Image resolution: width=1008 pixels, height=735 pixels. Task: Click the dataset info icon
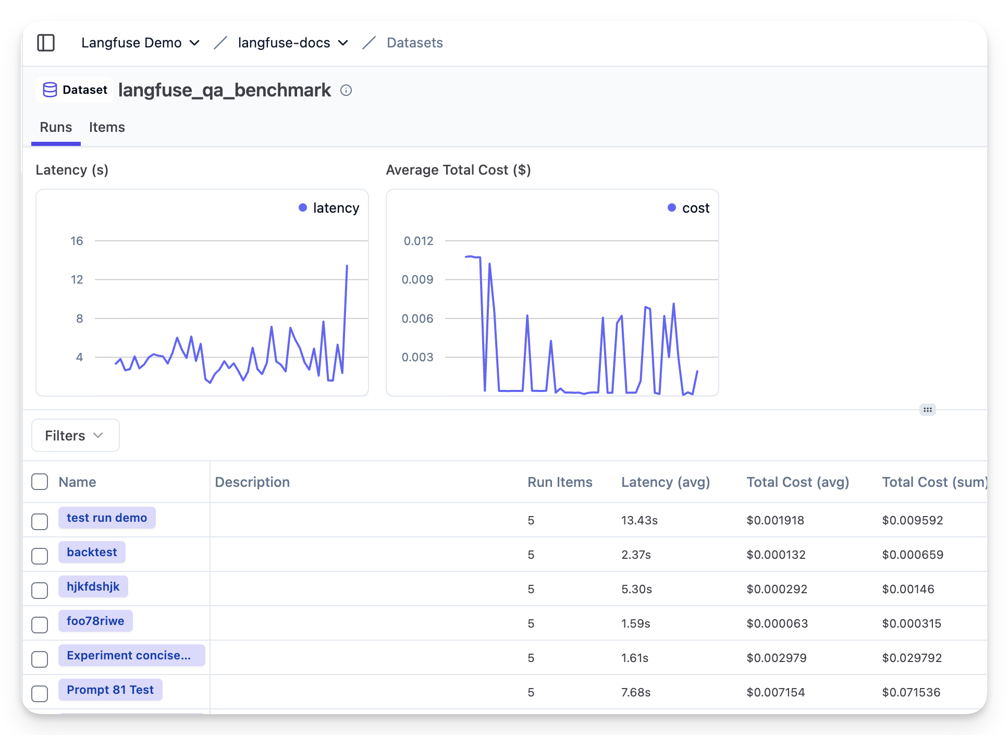(x=346, y=91)
